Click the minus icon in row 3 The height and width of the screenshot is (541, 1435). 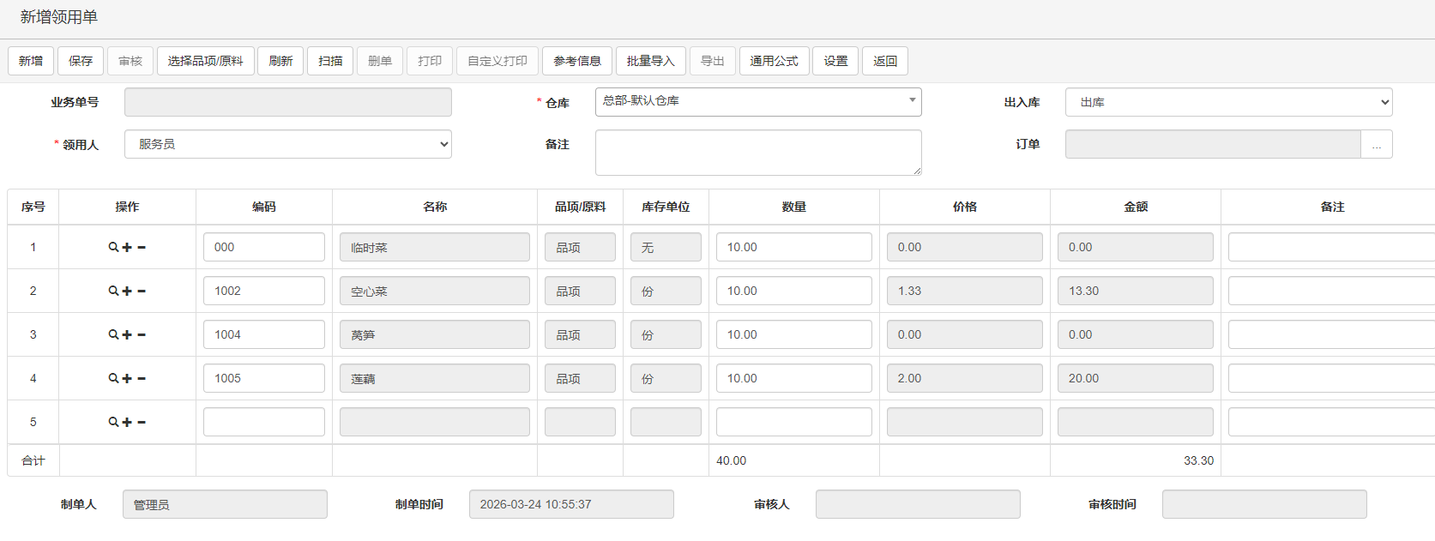(142, 334)
